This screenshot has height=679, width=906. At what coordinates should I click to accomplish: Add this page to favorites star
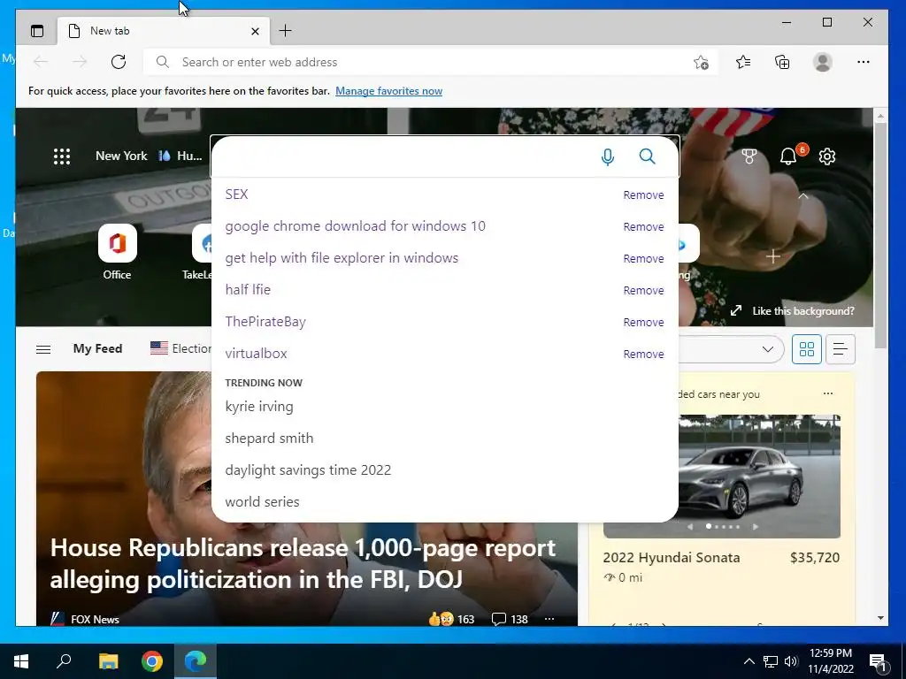point(701,62)
